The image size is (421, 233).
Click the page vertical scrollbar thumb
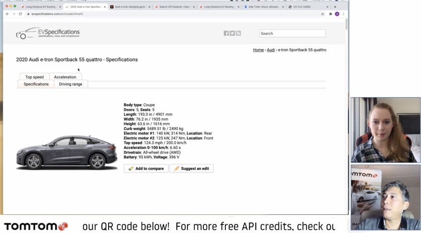coord(346,24)
